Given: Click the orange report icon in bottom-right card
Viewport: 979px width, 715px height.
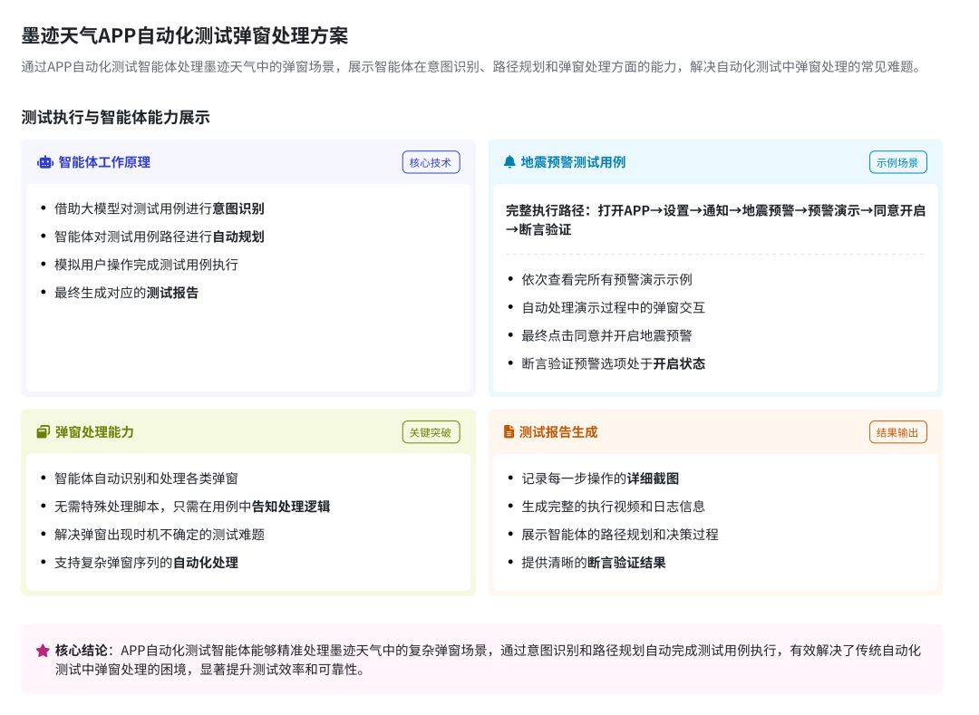Looking at the screenshot, I should point(510,432).
